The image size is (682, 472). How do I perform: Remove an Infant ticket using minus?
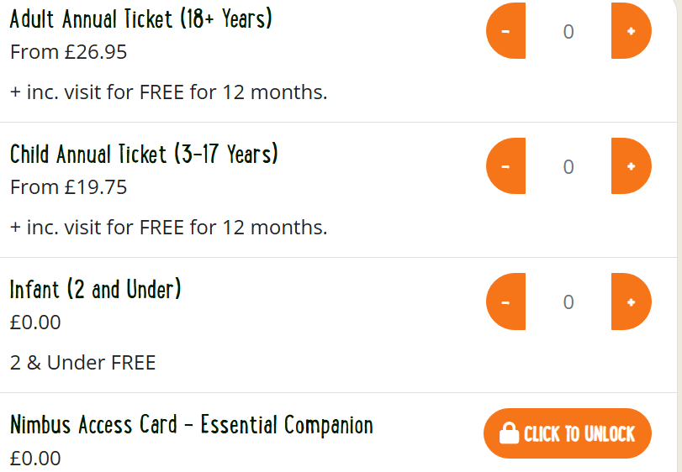point(505,302)
